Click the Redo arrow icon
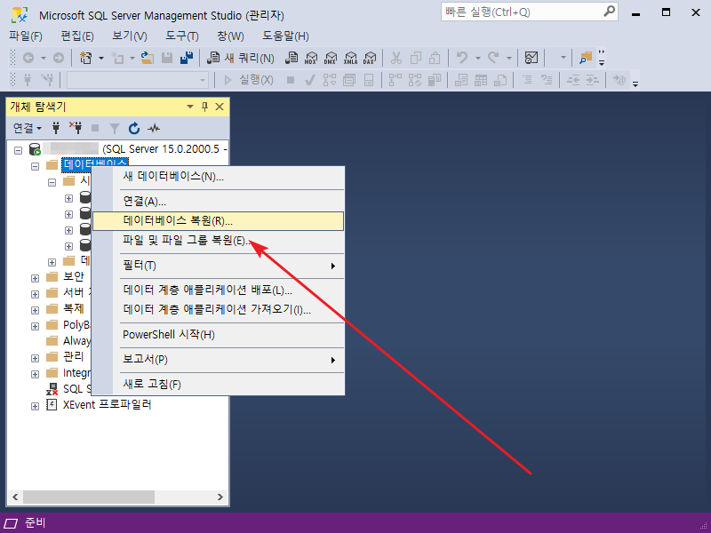The image size is (711, 533). coord(493,58)
